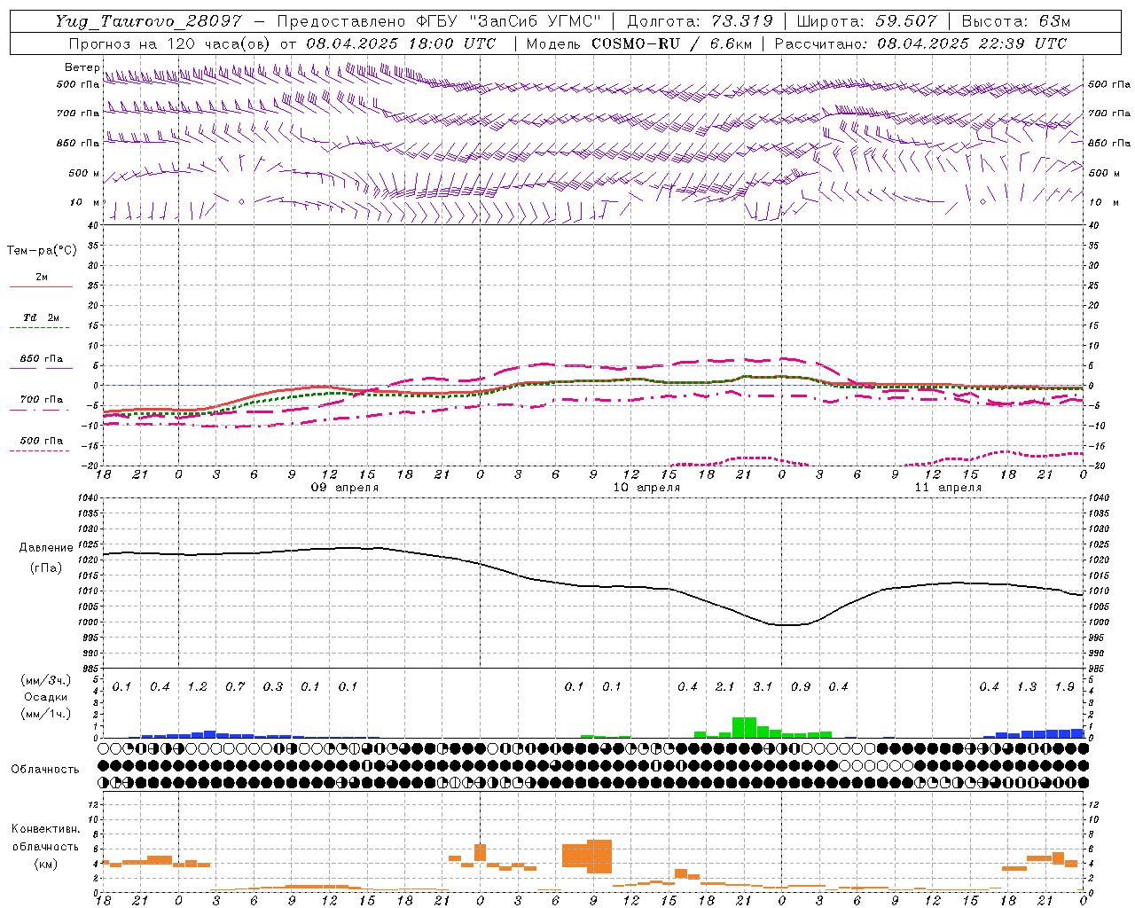Click the Высота: 63м value
Viewport: 1135px width, 908px height.
click(x=1016, y=21)
